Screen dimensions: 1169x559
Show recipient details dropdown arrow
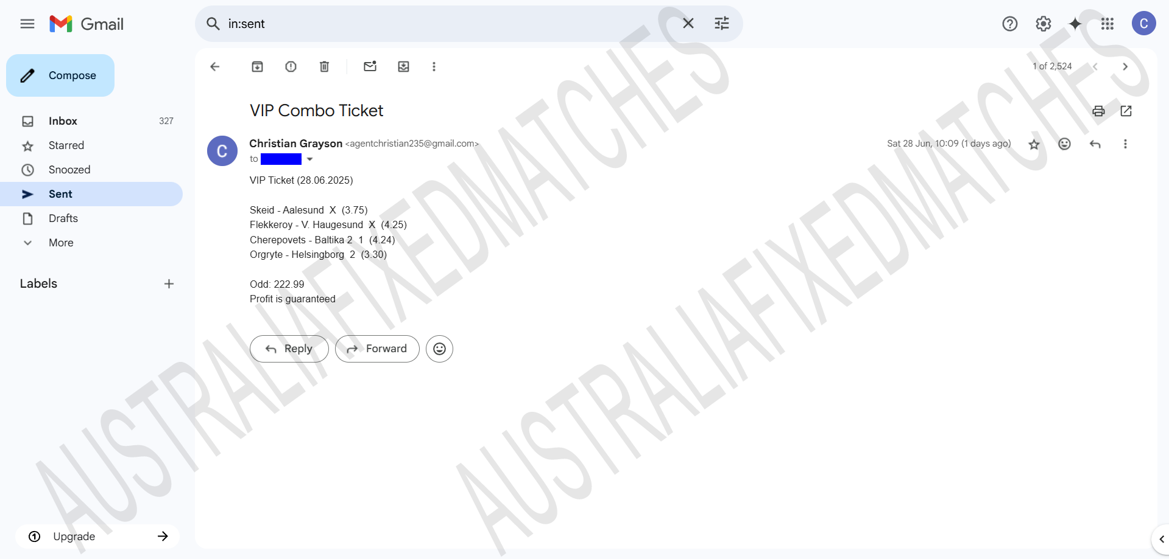(309, 159)
